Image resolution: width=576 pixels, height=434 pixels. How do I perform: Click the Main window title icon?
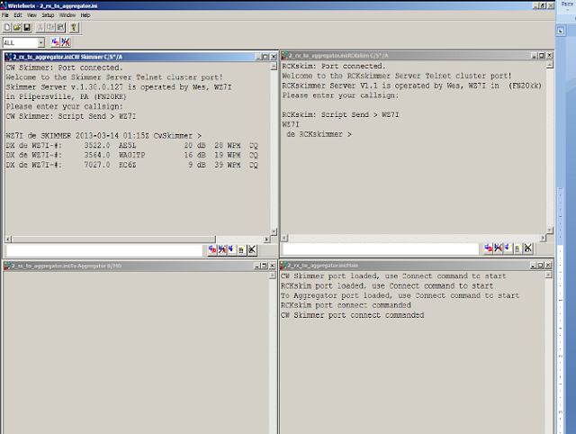pyautogui.click(x=283, y=266)
